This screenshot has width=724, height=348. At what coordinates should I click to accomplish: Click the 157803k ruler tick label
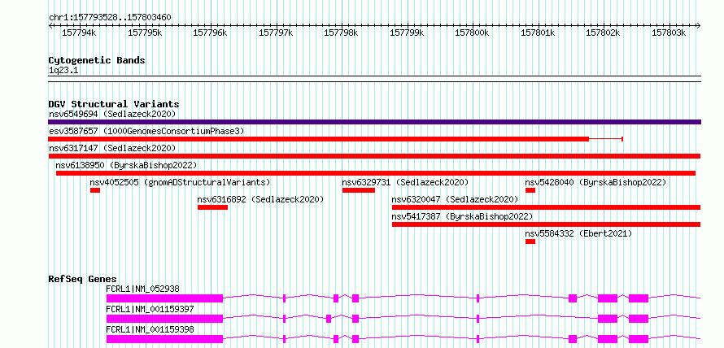pyautogui.click(x=669, y=33)
